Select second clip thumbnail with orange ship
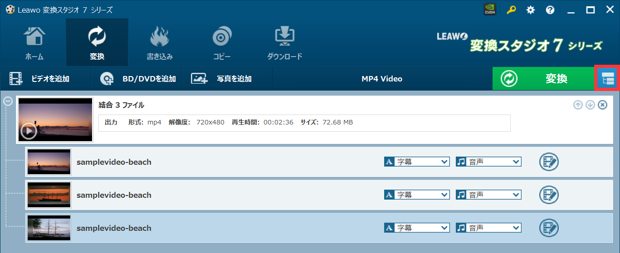 [x=49, y=195]
